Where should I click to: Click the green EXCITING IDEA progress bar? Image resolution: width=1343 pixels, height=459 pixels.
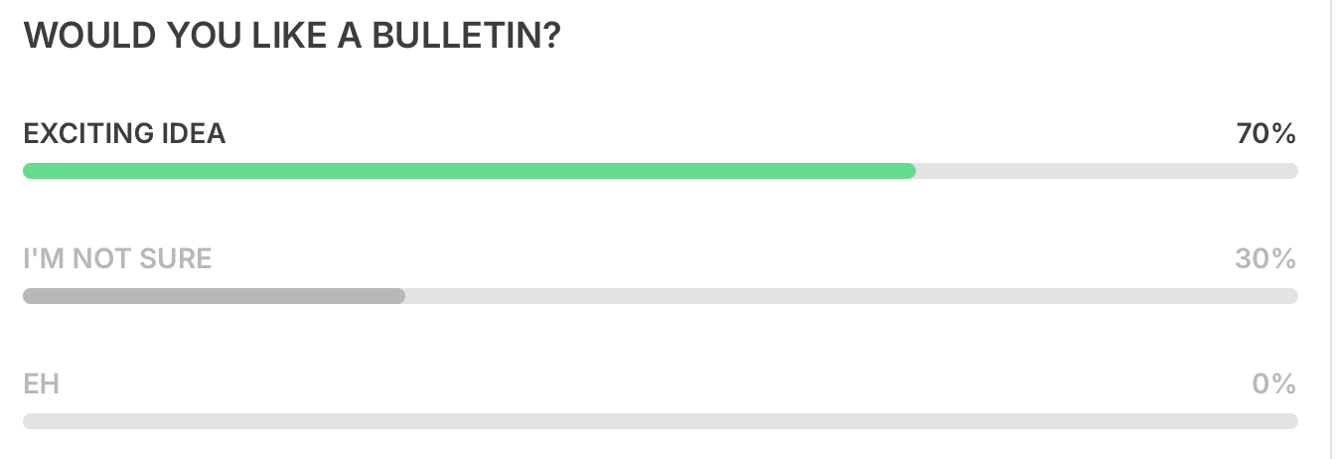click(x=469, y=171)
